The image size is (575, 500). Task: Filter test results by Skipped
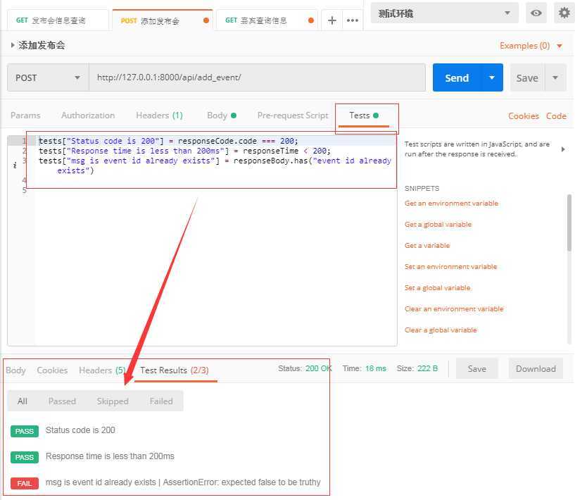[113, 401]
